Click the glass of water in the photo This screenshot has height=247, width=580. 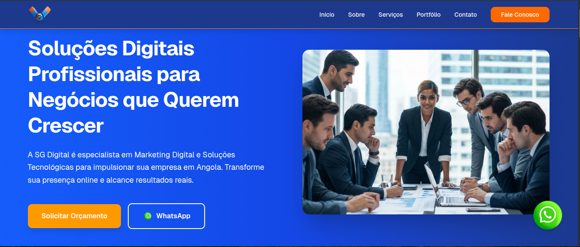pyautogui.click(x=387, y=181)
